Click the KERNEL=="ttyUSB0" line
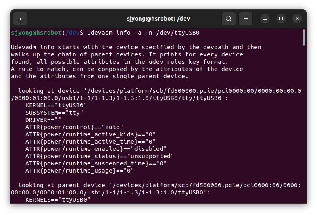Screen dimensions: 317x215 tap(56, 105)
